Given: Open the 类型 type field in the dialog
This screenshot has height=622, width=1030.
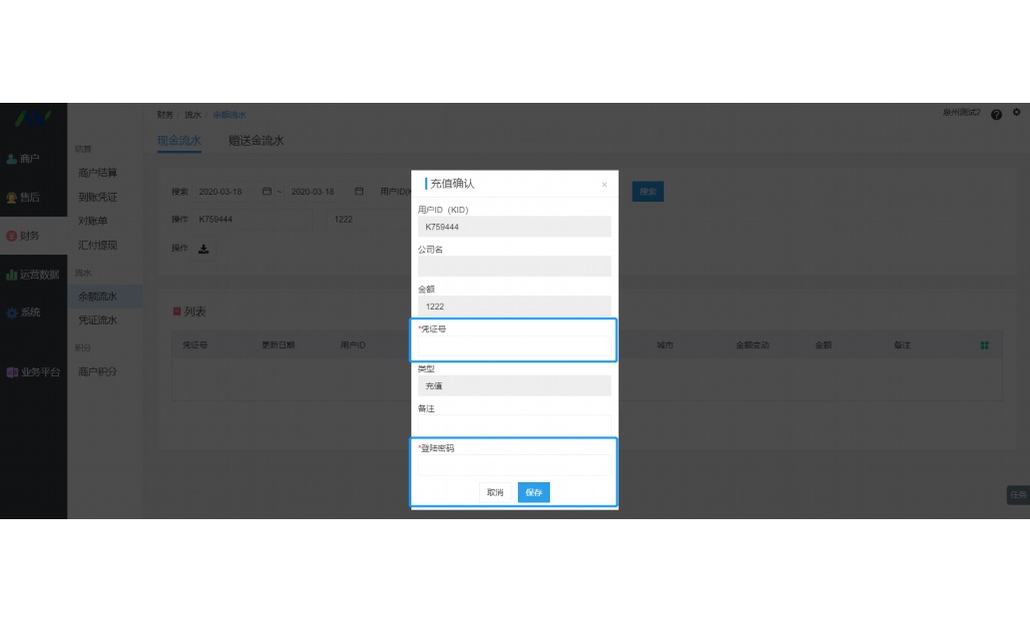Looking at the screenshot, I should 513,384.
